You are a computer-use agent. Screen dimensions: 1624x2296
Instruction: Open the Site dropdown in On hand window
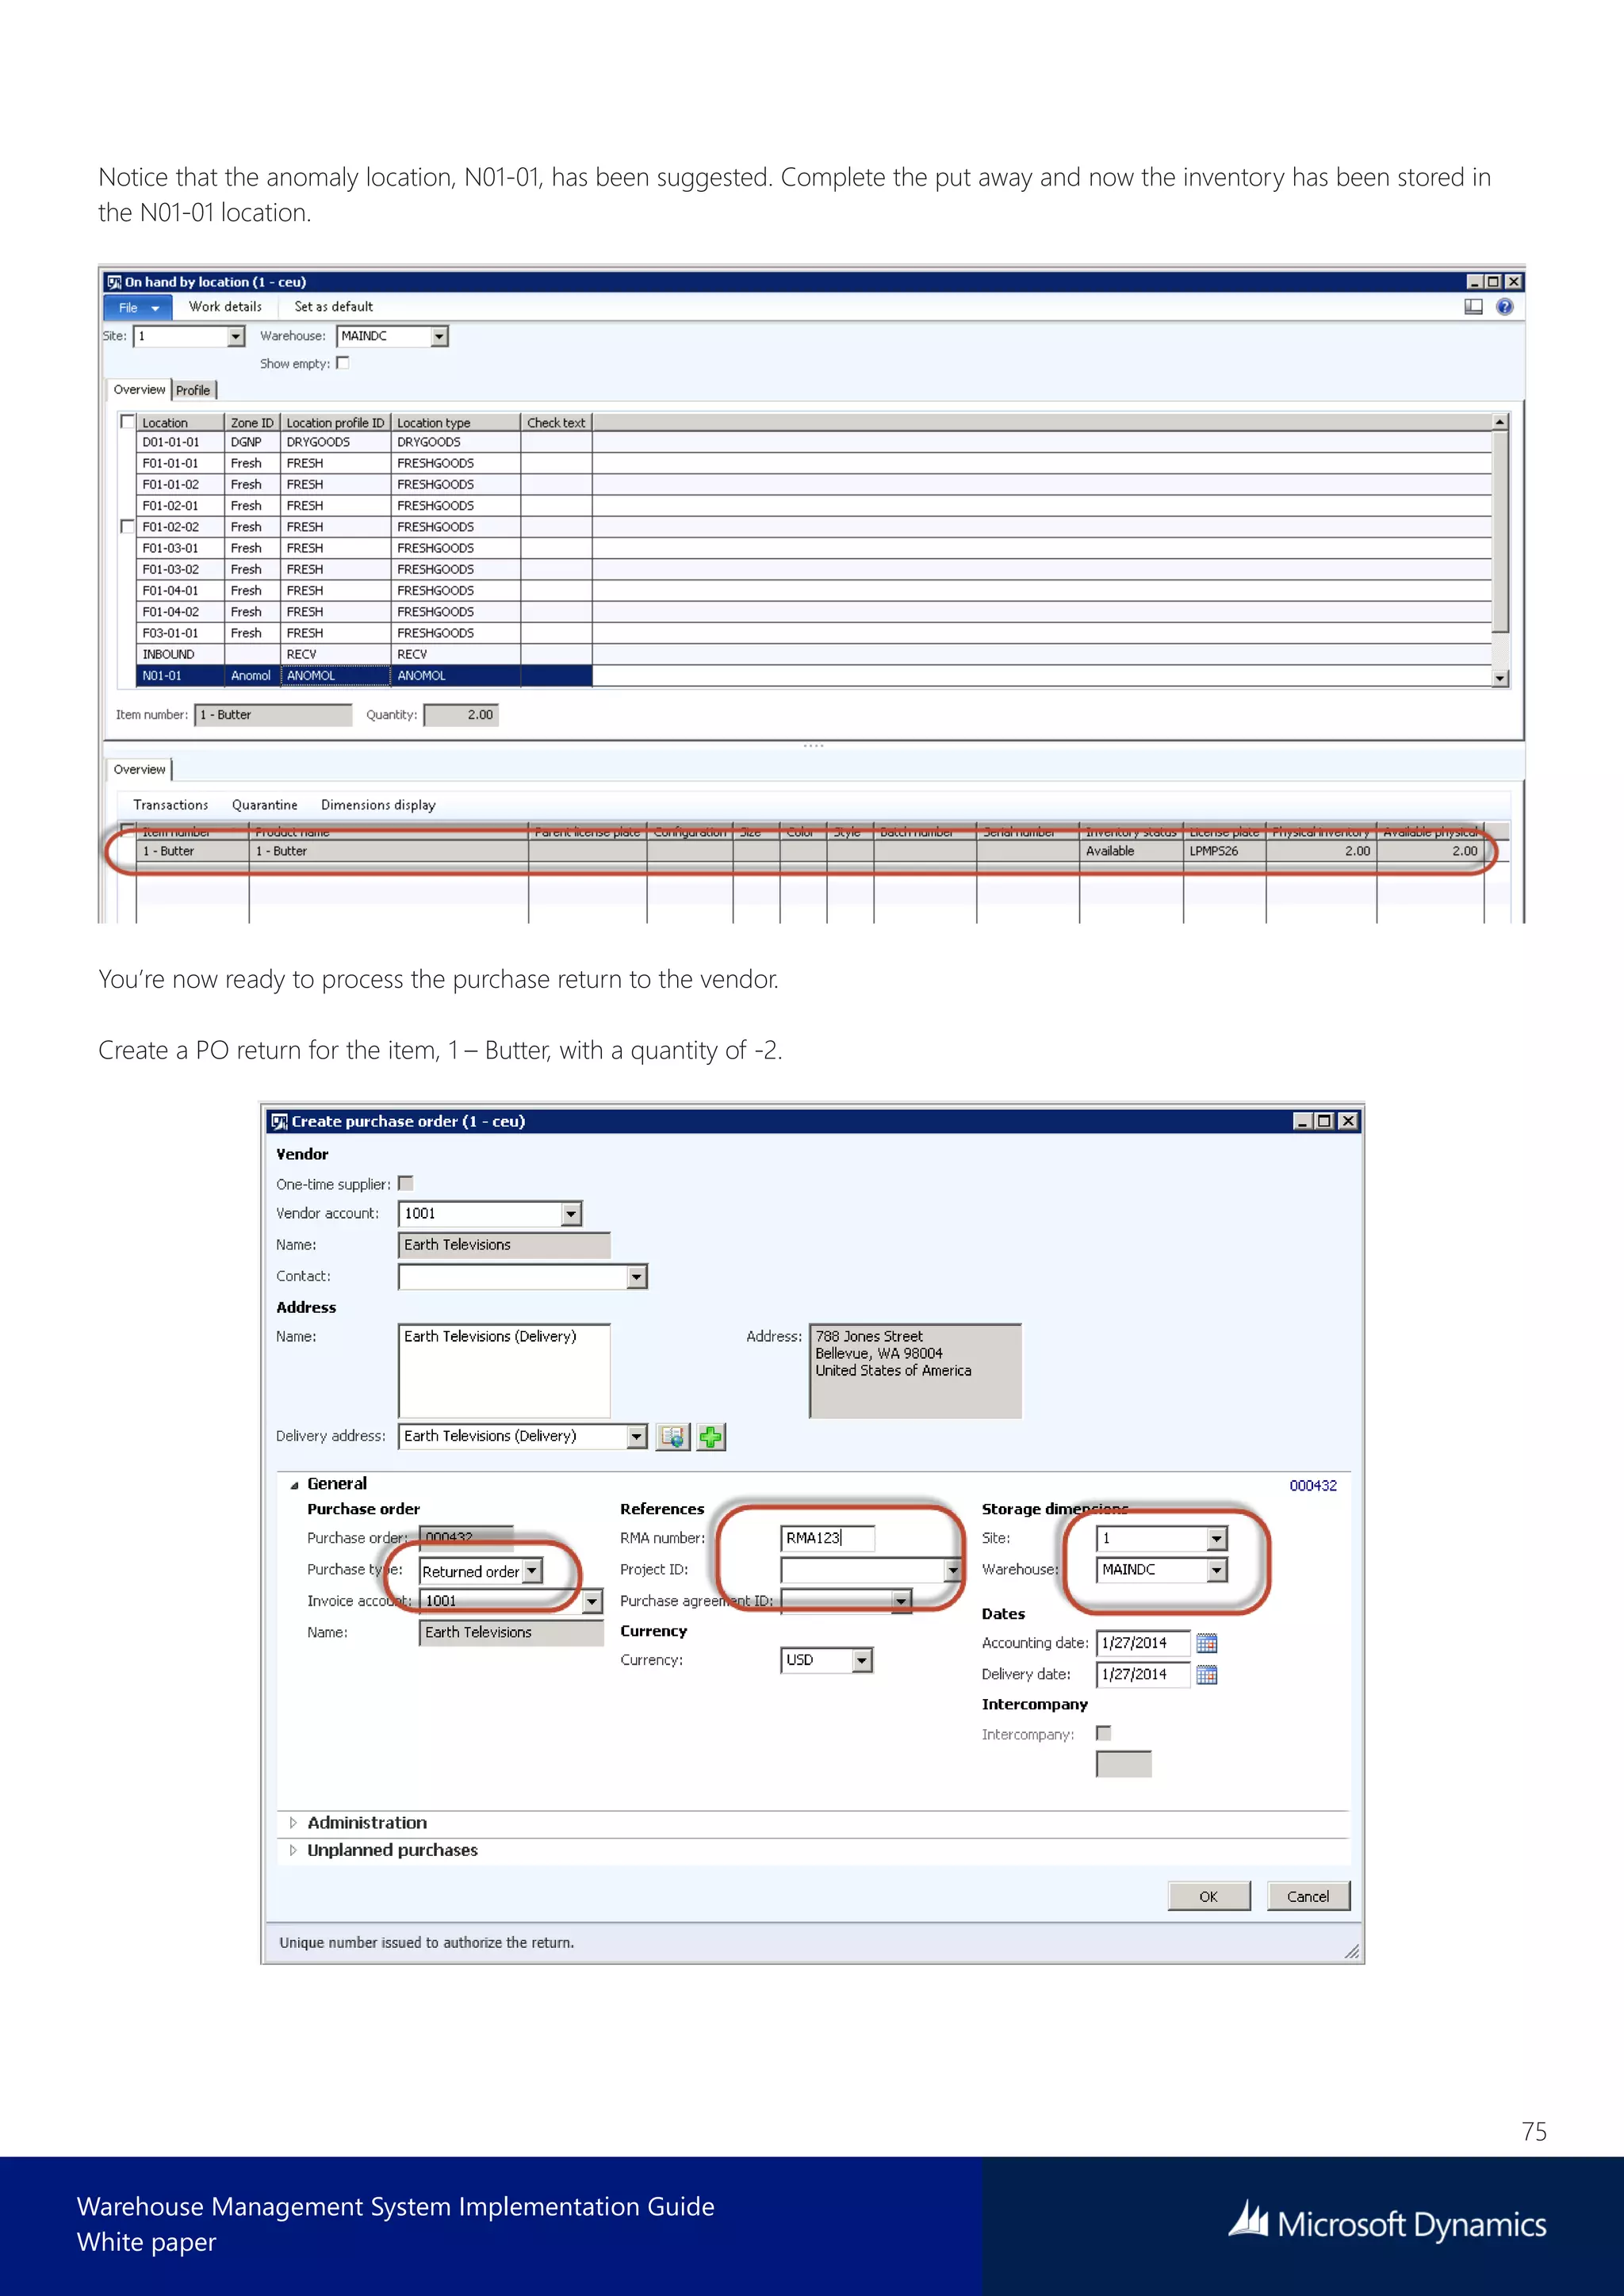tap(236, 336)
